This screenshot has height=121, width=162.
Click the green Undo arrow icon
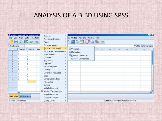32,42
